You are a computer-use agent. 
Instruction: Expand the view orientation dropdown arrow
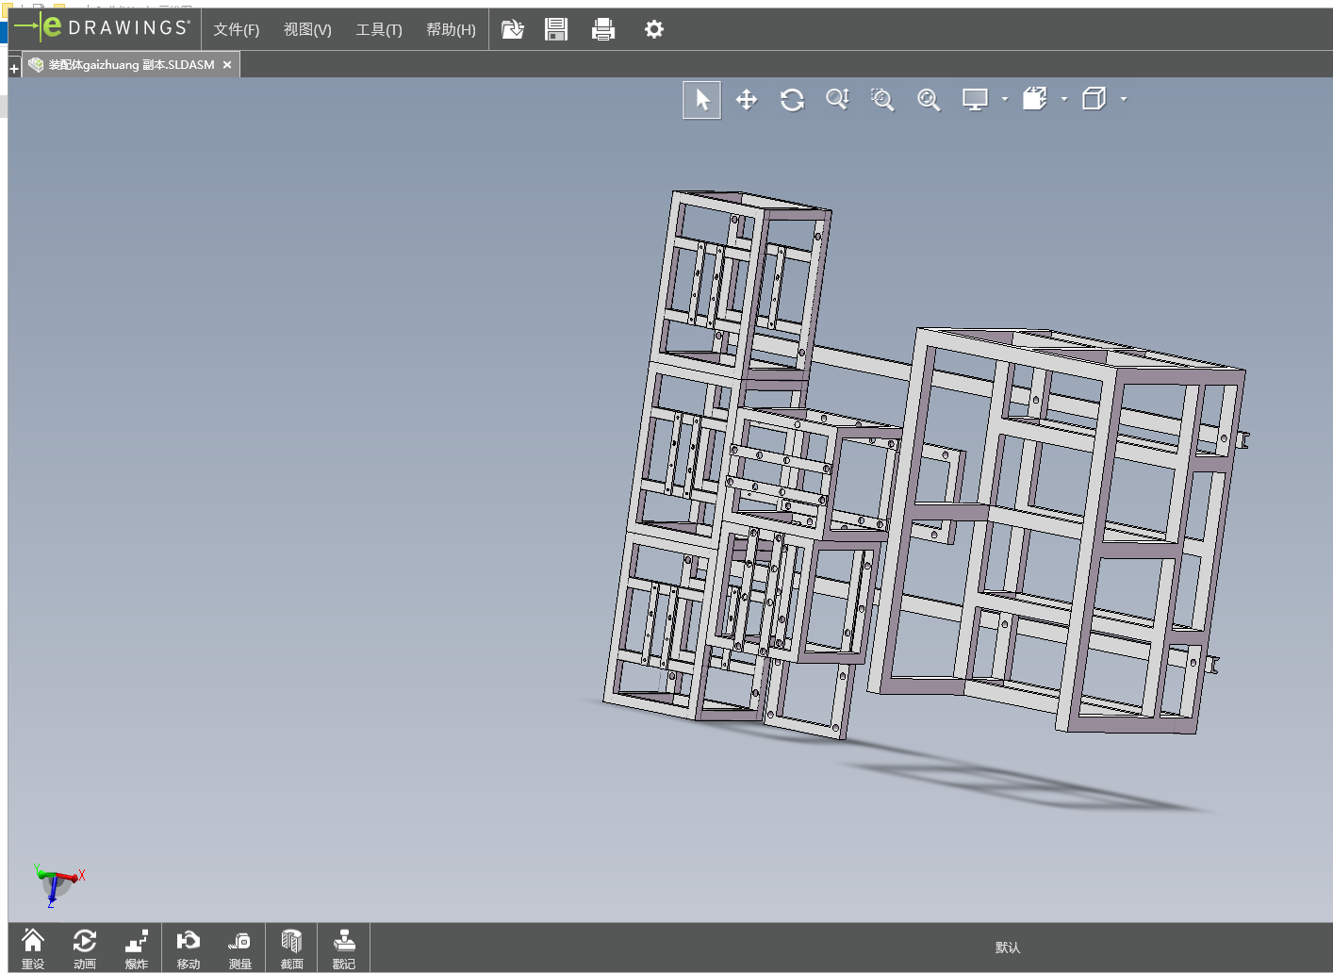1064,99
